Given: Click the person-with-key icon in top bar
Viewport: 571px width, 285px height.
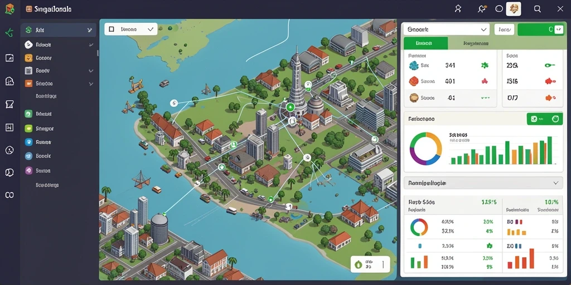Looking at the screenshot, I should [x=481, y=9].
